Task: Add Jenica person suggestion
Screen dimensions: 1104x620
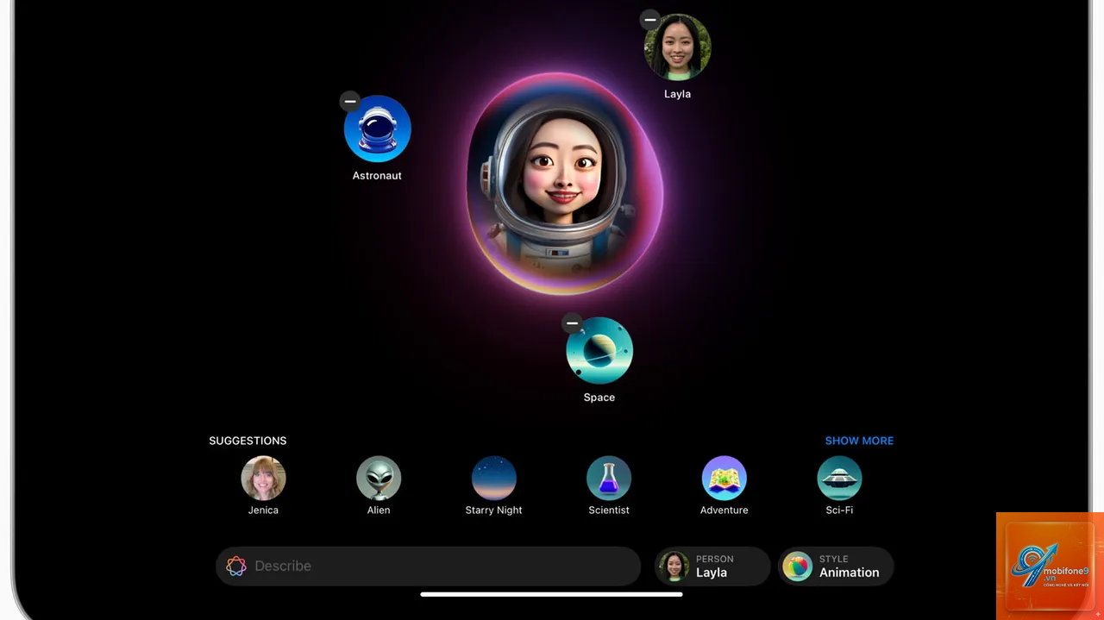Action: click(x=264, y=479)
